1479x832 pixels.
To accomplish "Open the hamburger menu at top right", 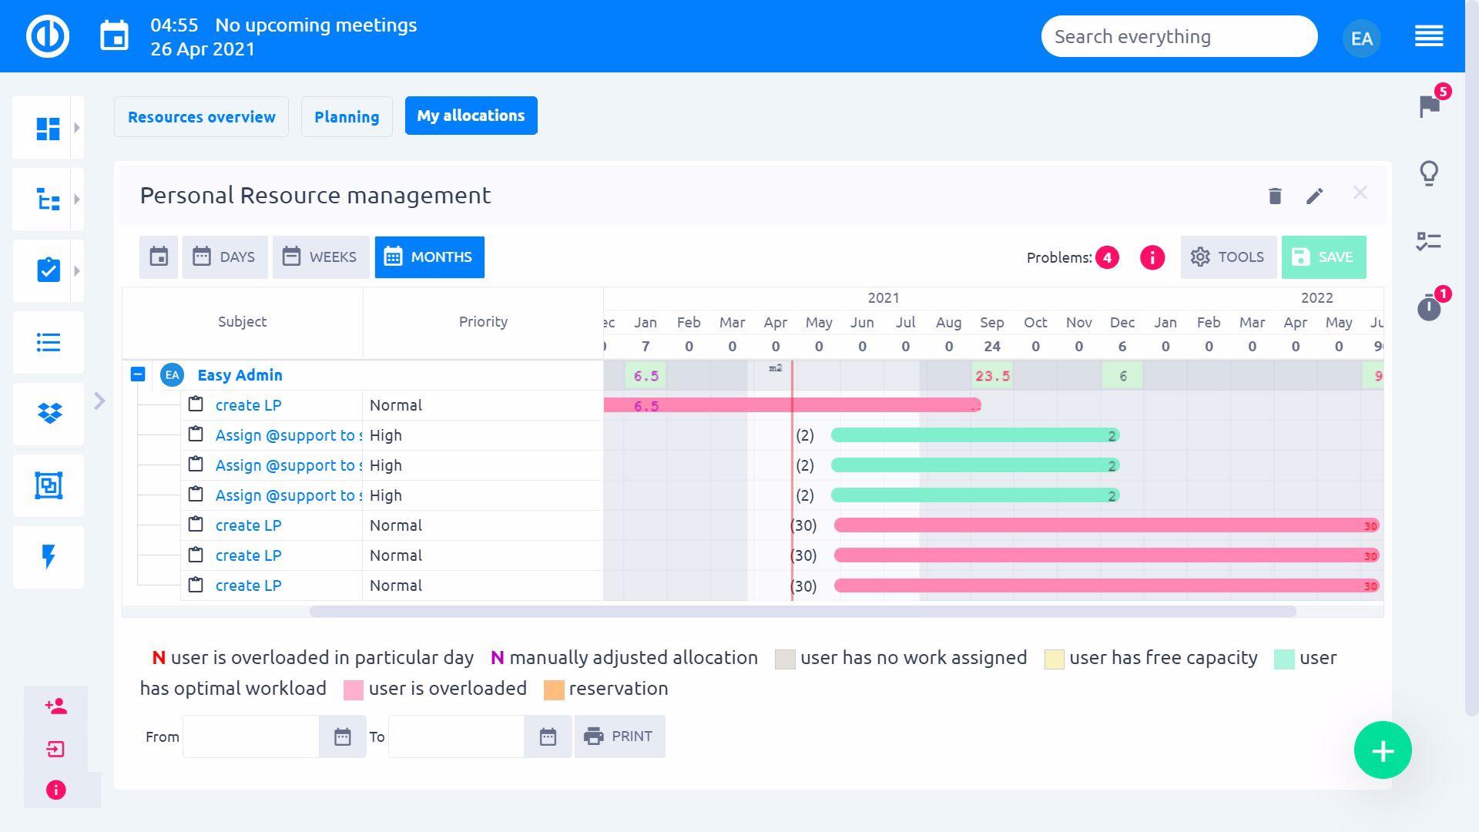I will [1429, 35].
